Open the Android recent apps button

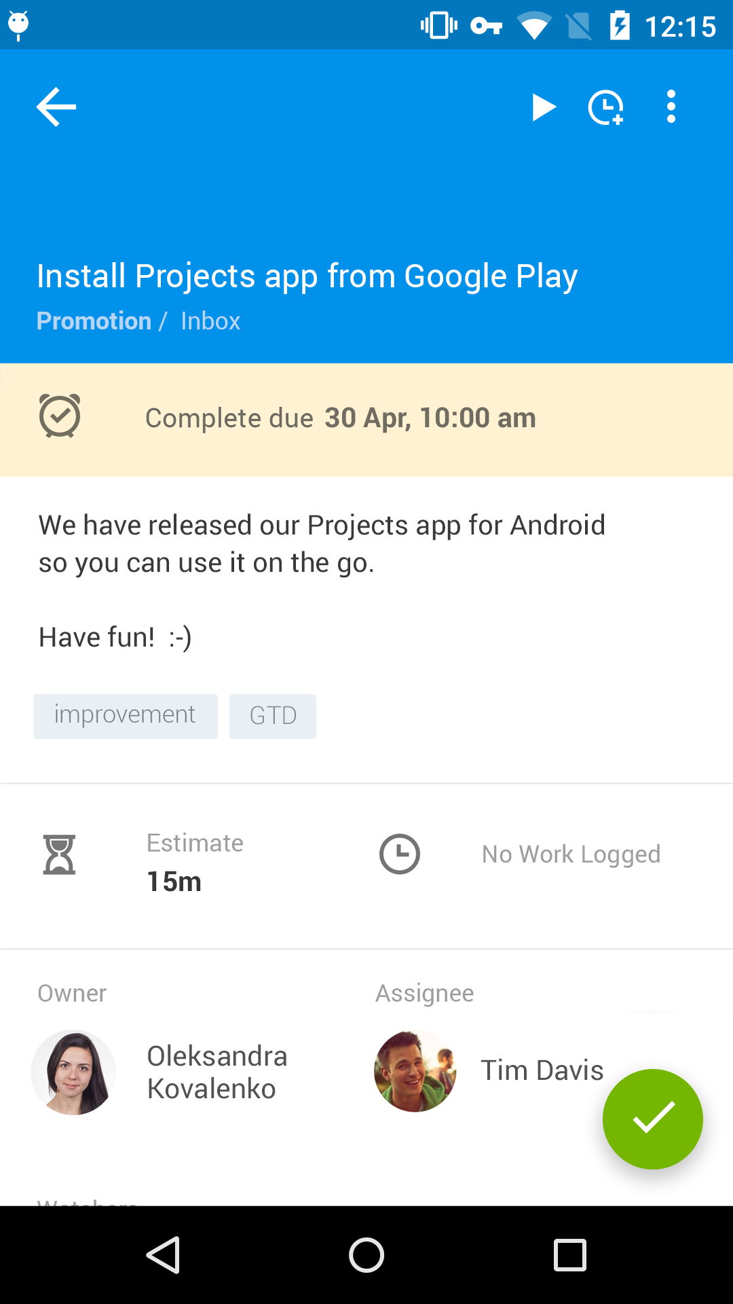pos(570,1254)
